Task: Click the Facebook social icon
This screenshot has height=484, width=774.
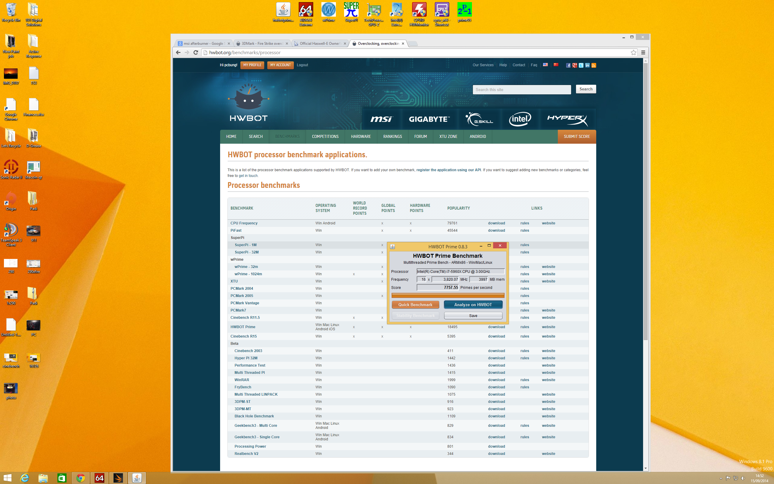Action: (x=568, y=65)
